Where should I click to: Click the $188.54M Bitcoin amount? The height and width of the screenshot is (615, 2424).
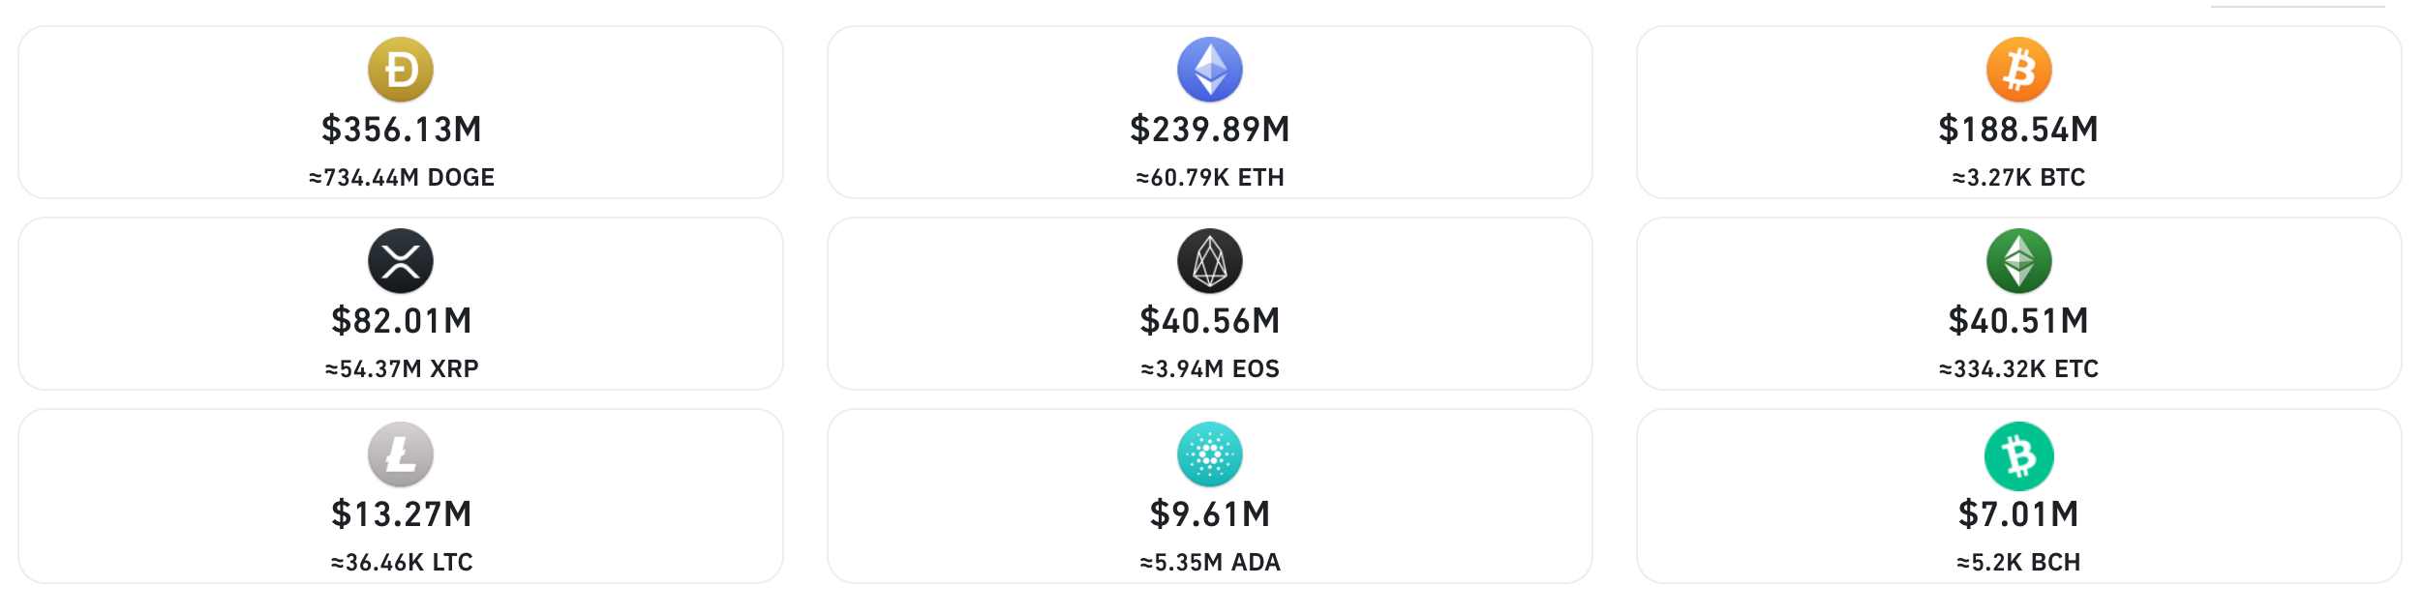[2018, 130]
